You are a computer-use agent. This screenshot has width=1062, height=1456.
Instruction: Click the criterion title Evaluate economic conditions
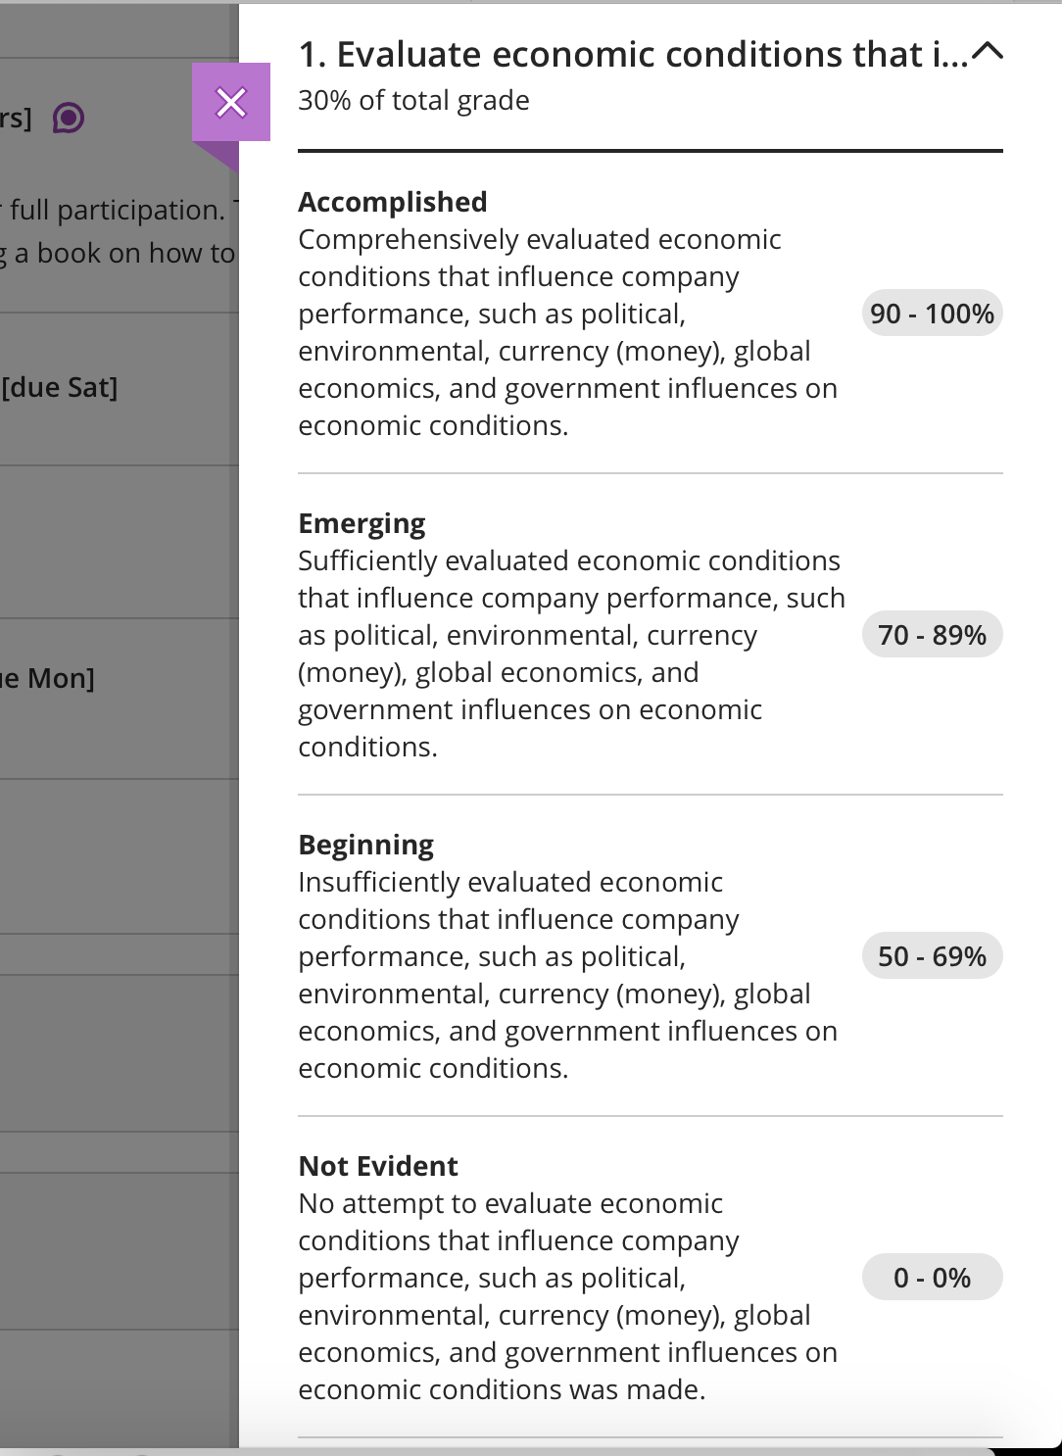pos(633,55)
